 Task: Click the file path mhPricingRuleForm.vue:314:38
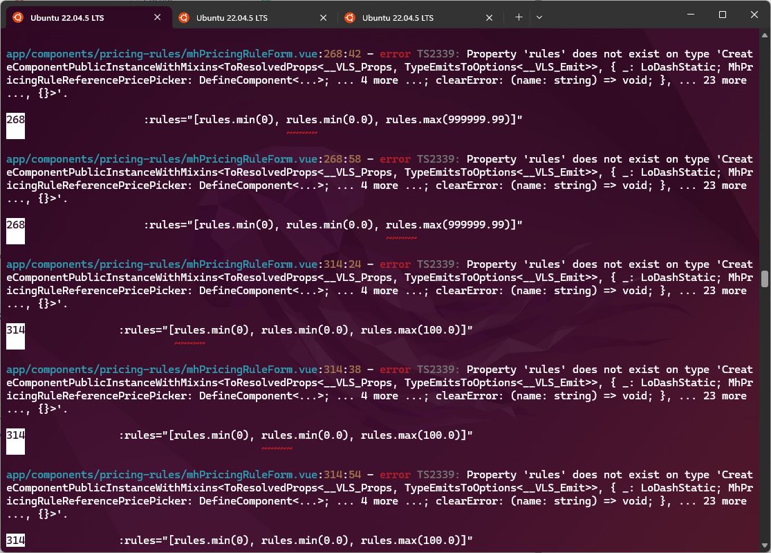pos(183,370)
